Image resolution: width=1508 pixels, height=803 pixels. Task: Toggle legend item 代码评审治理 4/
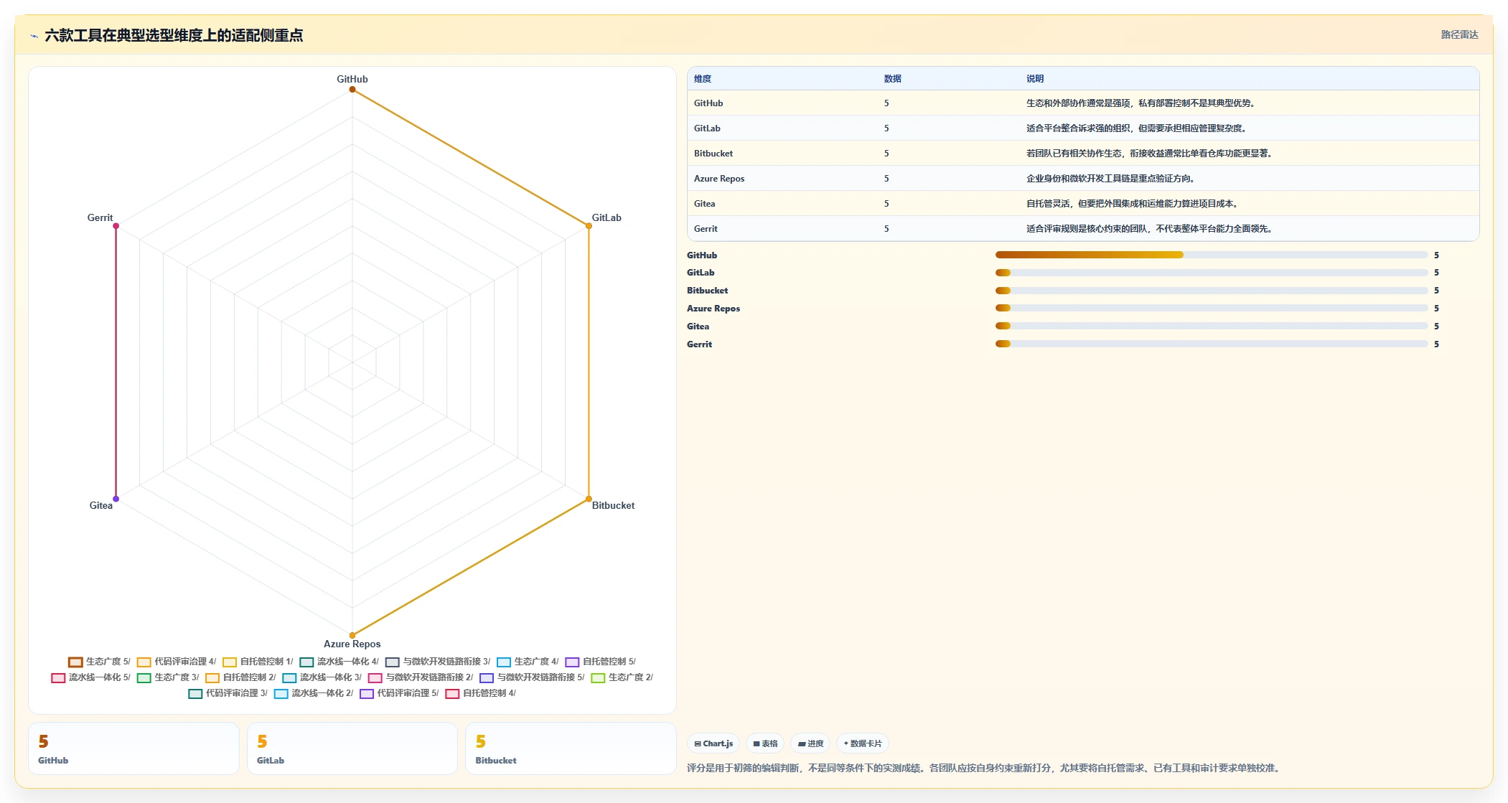point(177,662)
